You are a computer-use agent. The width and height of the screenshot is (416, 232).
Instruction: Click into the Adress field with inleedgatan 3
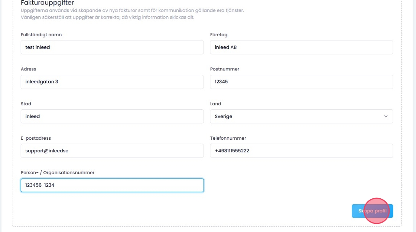coord(112,82)
